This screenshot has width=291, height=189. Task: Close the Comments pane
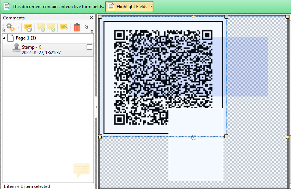click(91, 18)
